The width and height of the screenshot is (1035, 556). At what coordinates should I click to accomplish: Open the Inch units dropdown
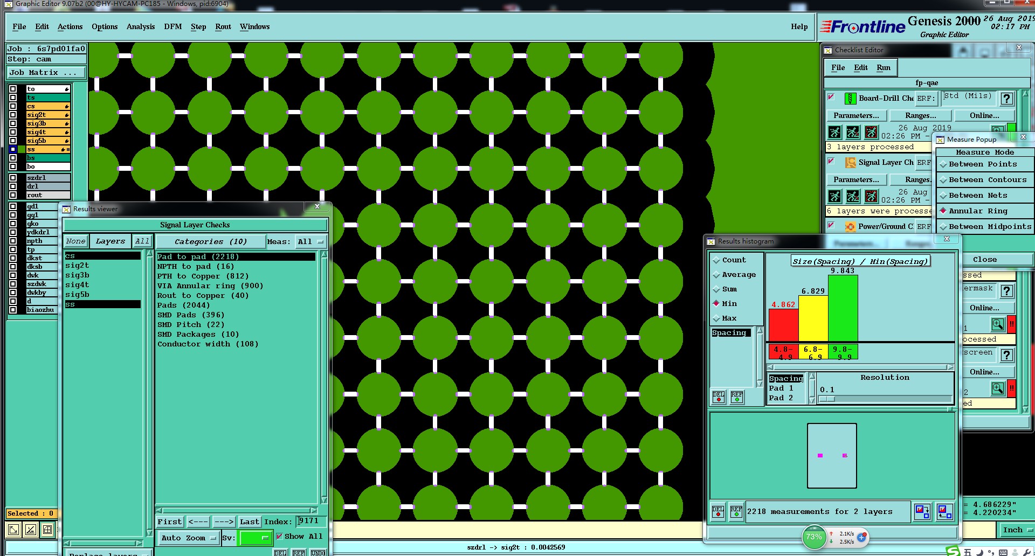pos(1017,530)
